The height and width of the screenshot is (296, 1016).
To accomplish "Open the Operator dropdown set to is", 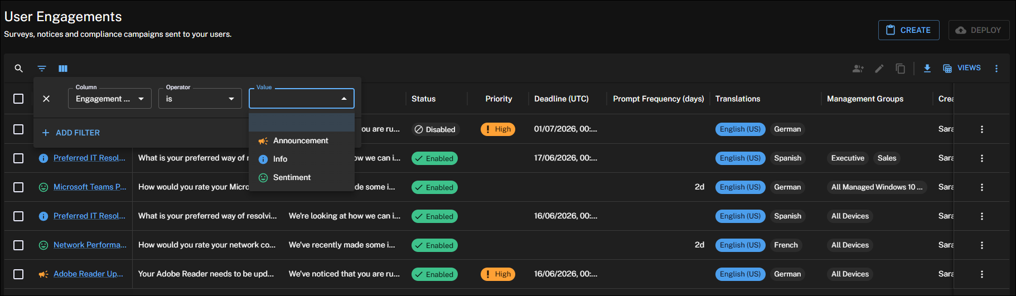I will (x=200, y=99).
